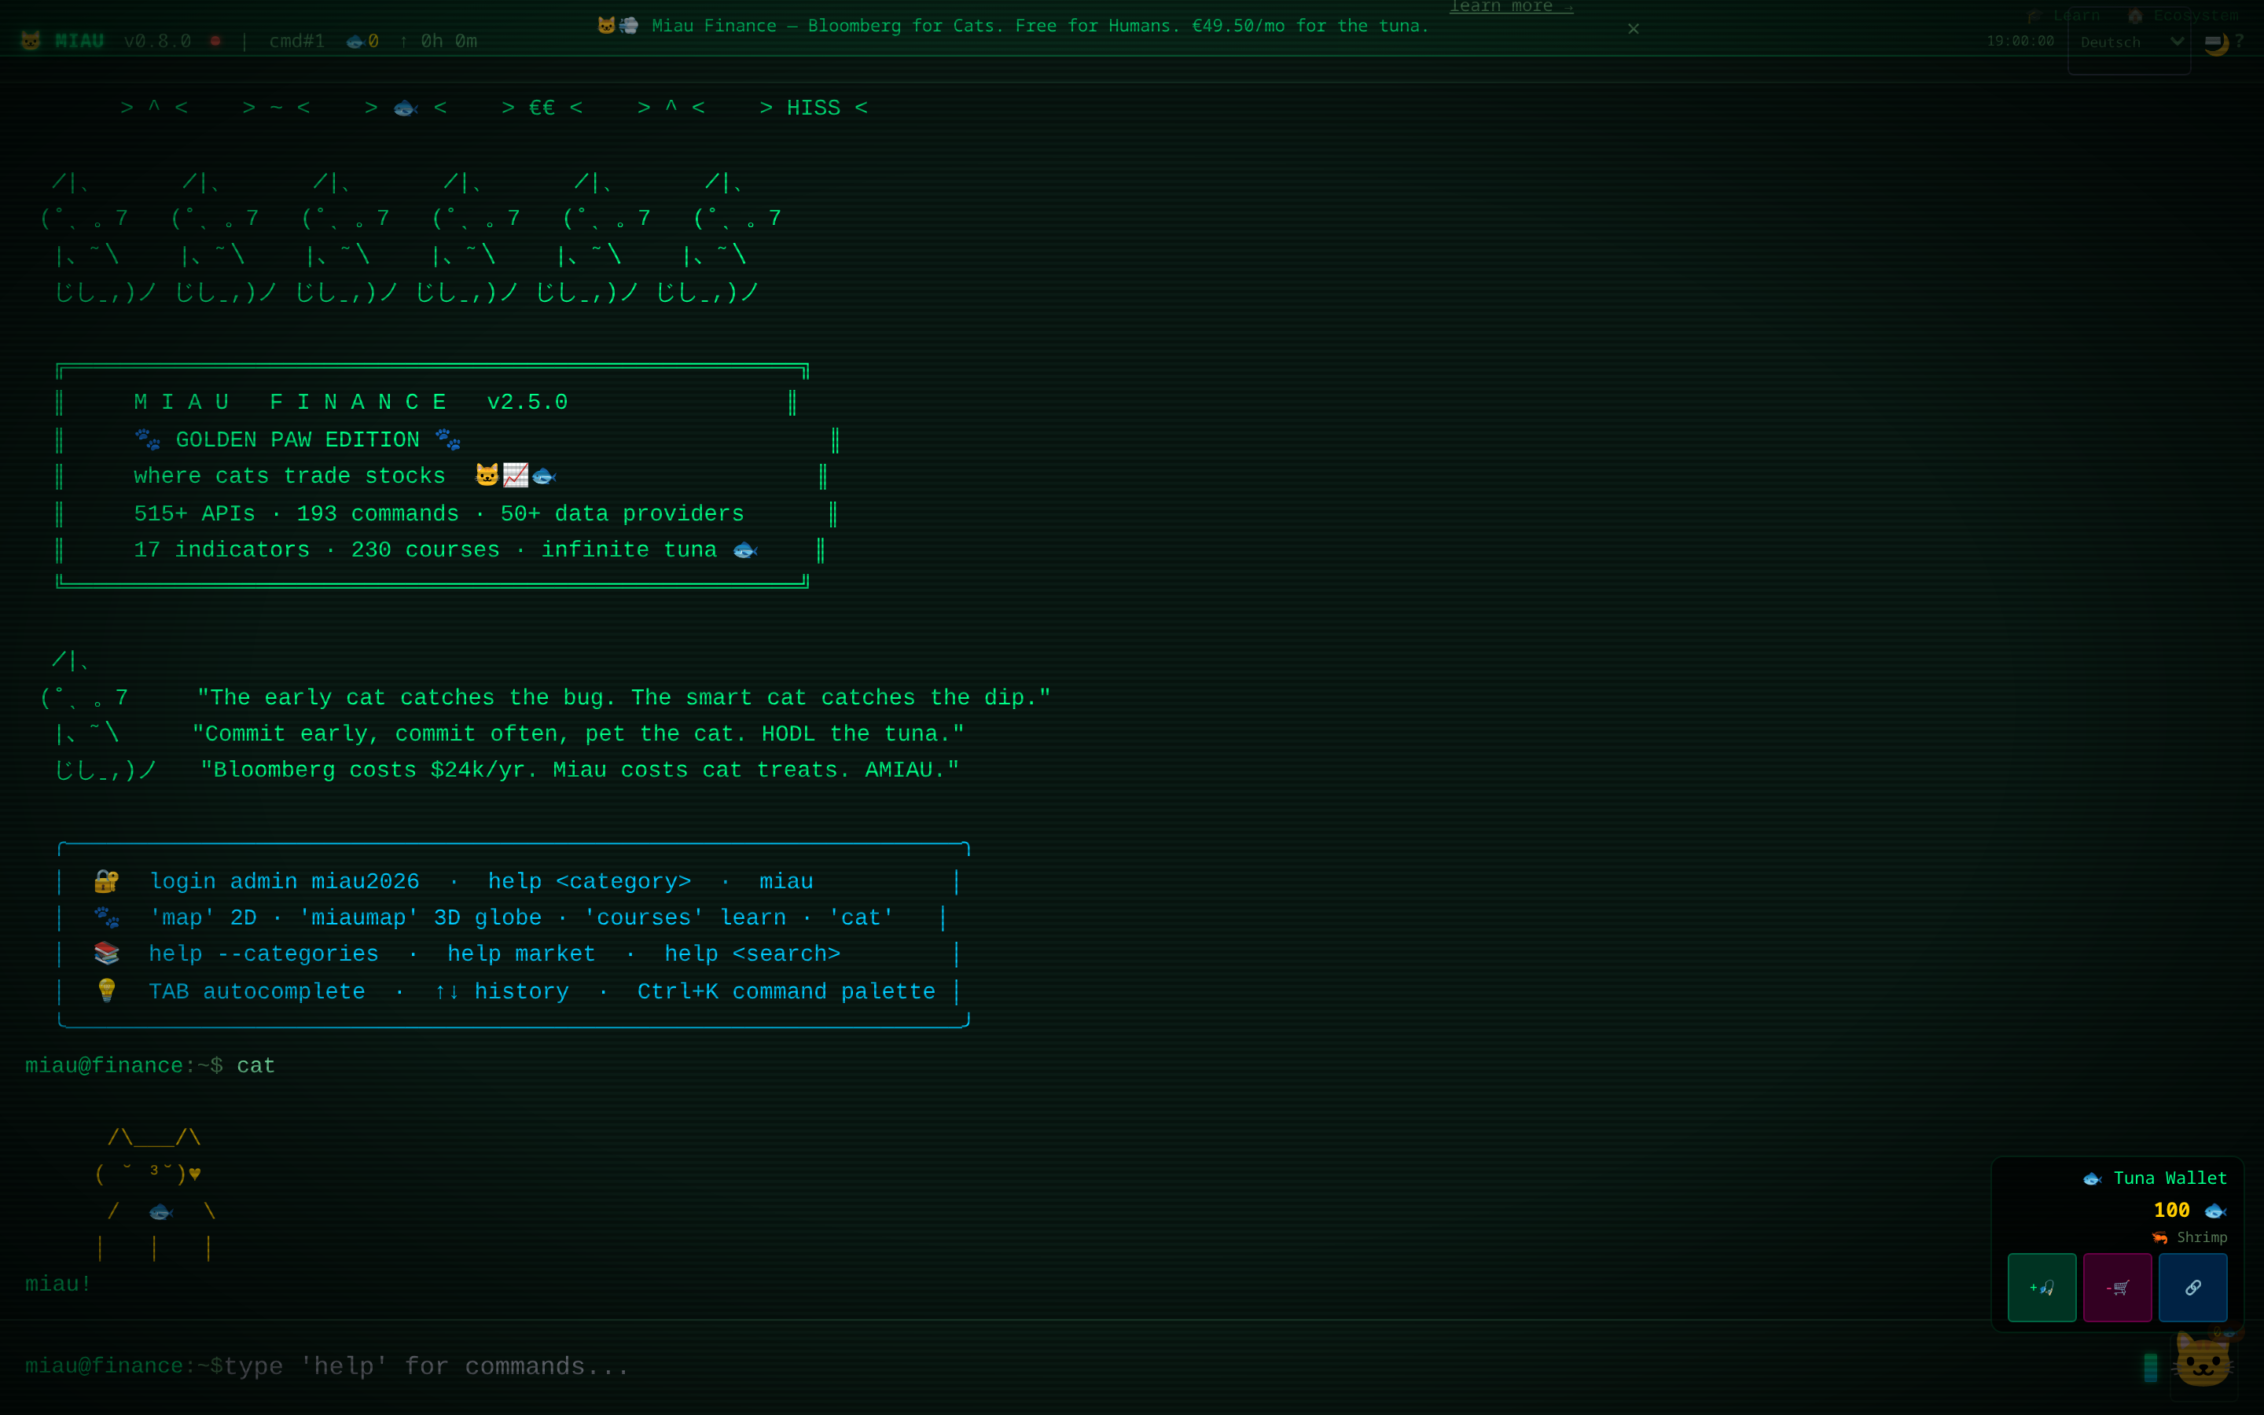Click the chain link wallet button
This screenshot has height=1415, width=2264.
[2193, 1288]
